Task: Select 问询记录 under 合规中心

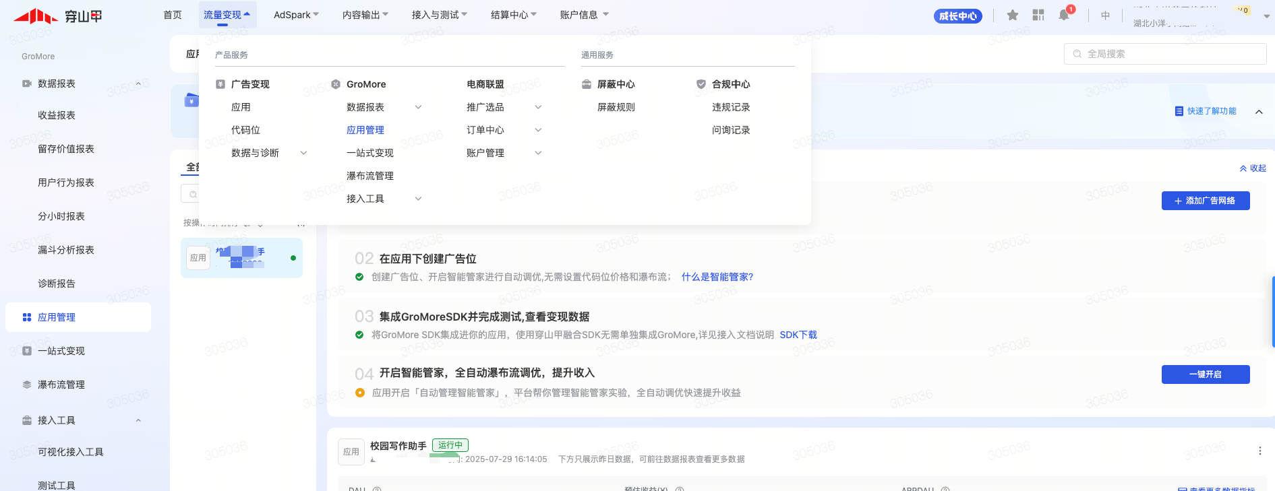Action: click(x=731, y=130)
